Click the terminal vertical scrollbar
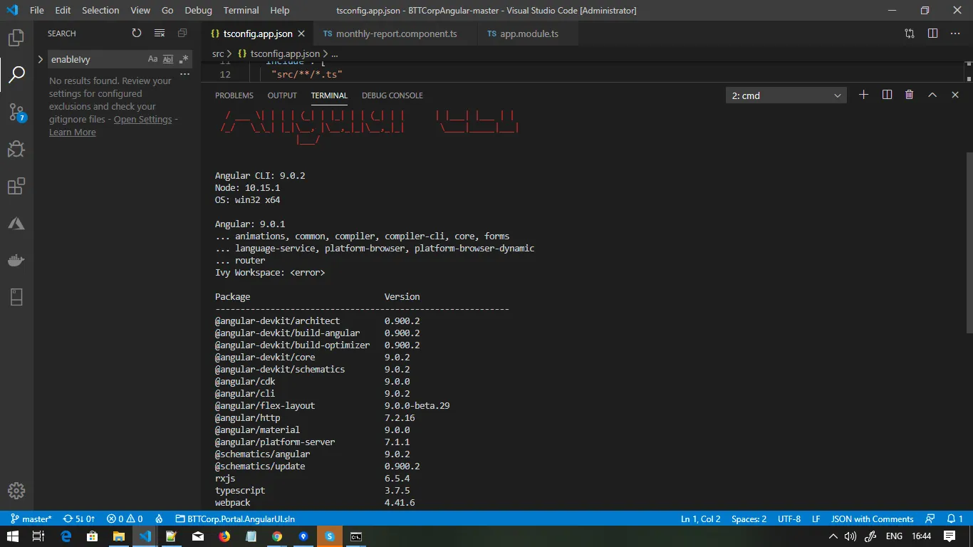This screenshot has height=547, width=973. pos(968,242)
